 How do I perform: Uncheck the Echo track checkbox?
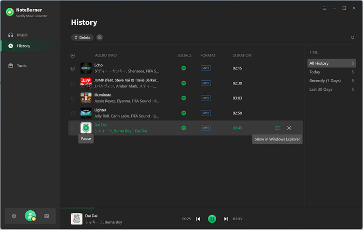73,69
